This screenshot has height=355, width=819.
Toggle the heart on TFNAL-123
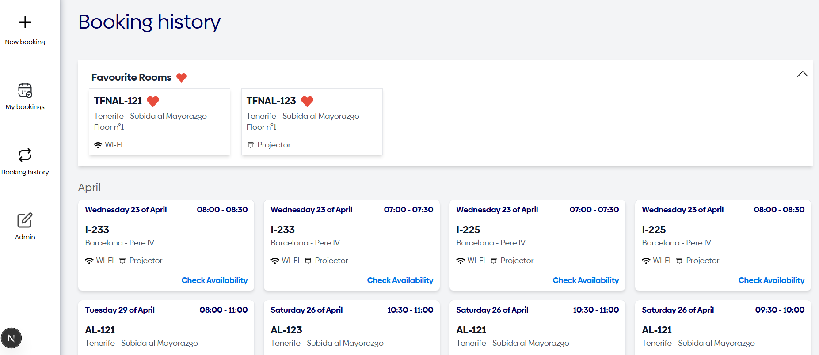point(307,101)
